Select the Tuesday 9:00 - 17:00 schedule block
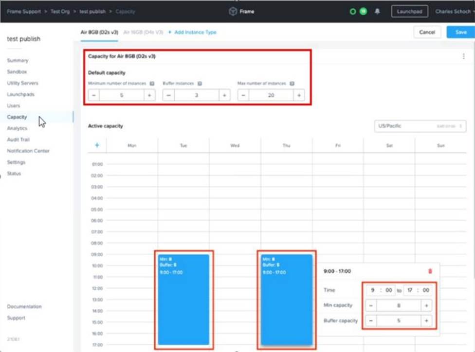 pos(183,299)
